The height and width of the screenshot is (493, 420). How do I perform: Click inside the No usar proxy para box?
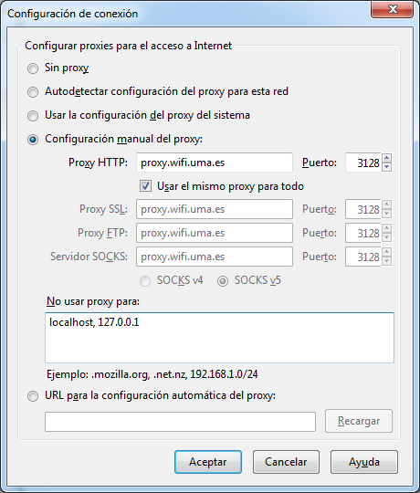219,338
